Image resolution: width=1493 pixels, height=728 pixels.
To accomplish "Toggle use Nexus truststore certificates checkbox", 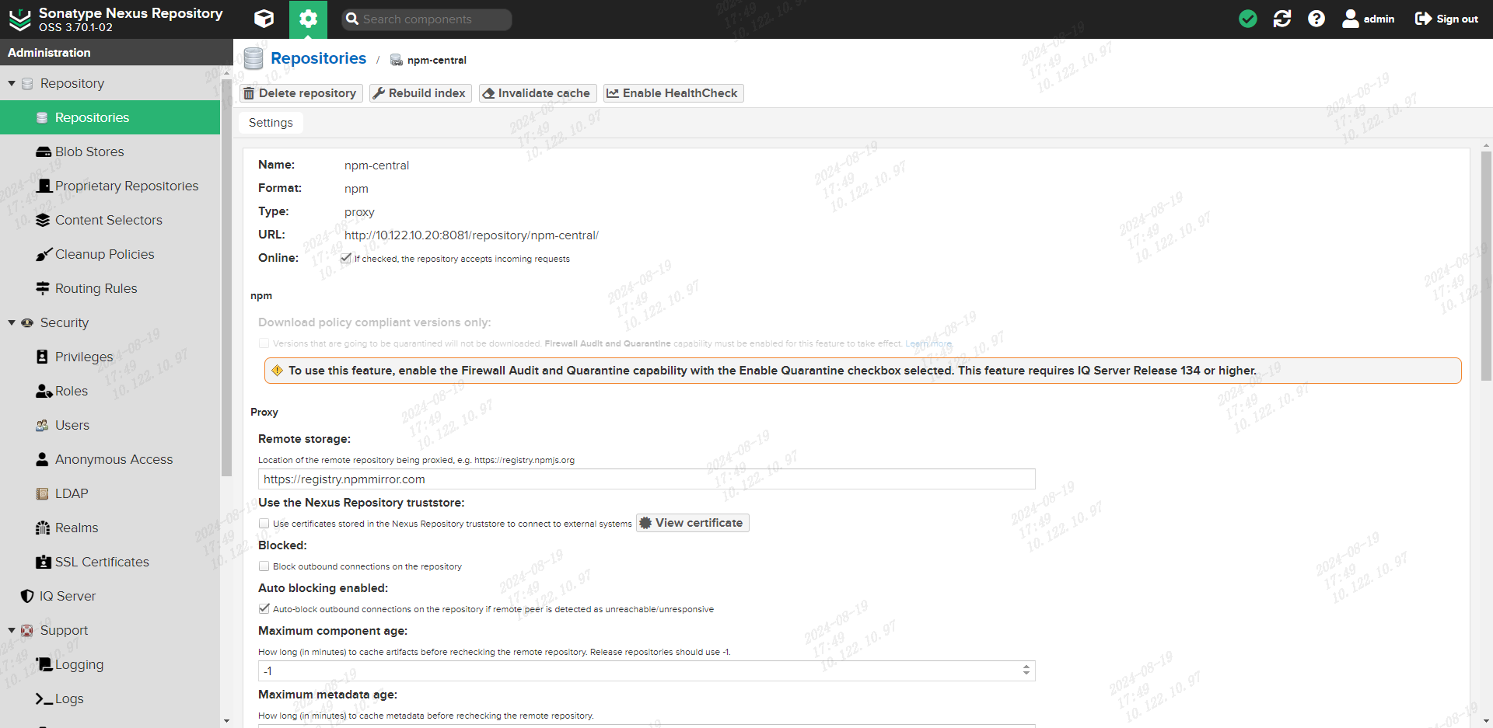I will (264, 524).
